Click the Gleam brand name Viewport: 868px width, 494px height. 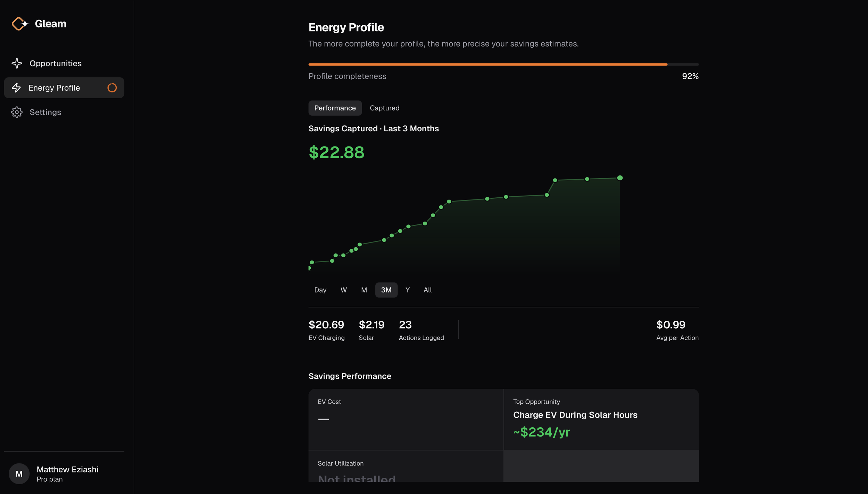coord(51,24)
